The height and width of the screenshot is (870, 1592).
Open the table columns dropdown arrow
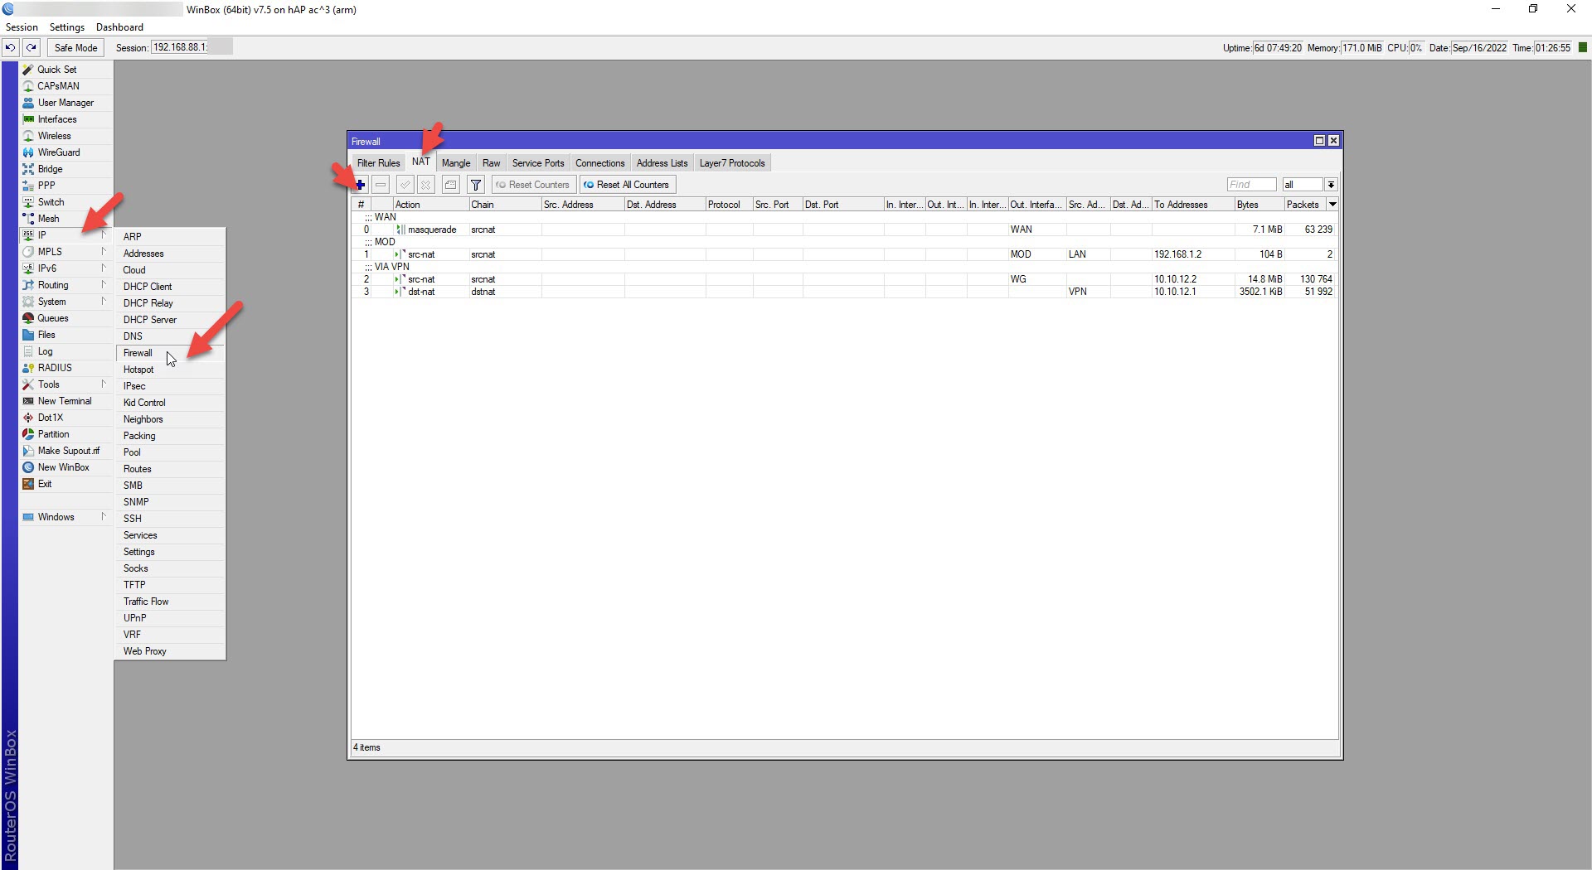coord(1332,205)
